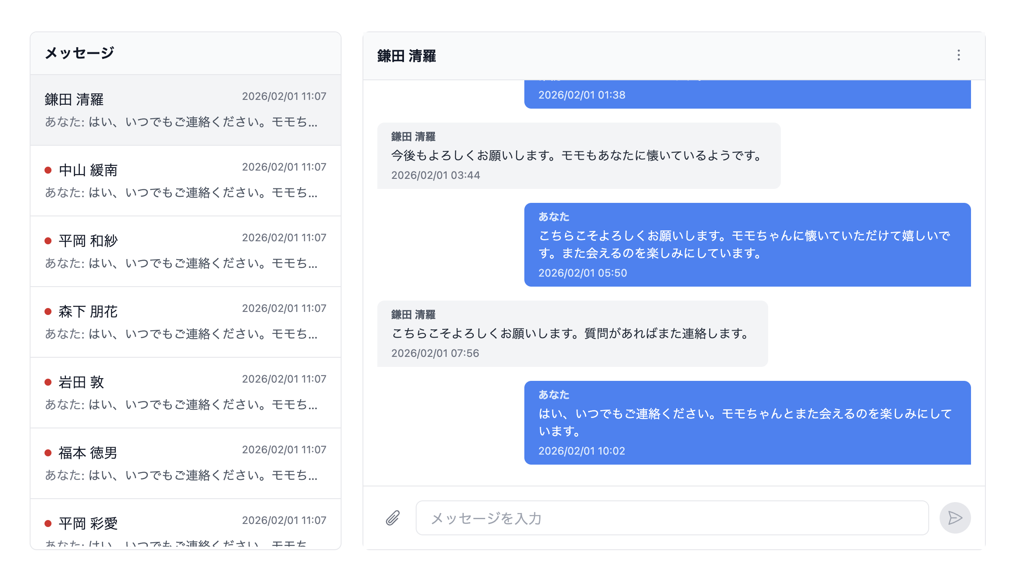Click the timestamp 2026/02/01 03:44 under 鎌田's message
This screenshot has width=1019, height=575.
pos(435,175)
